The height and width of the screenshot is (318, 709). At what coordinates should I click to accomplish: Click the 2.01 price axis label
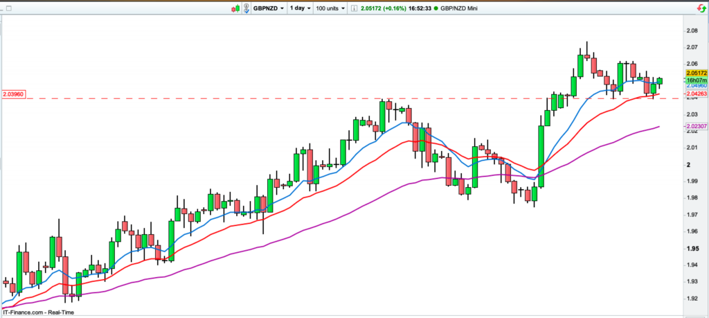point(692,148)
